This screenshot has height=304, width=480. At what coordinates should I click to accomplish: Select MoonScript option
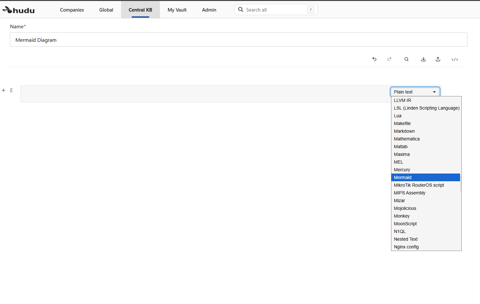tap(426, 224)
